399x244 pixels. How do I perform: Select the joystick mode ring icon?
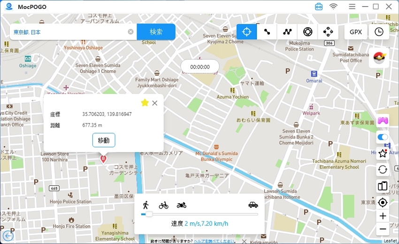(x=307, y=32)
